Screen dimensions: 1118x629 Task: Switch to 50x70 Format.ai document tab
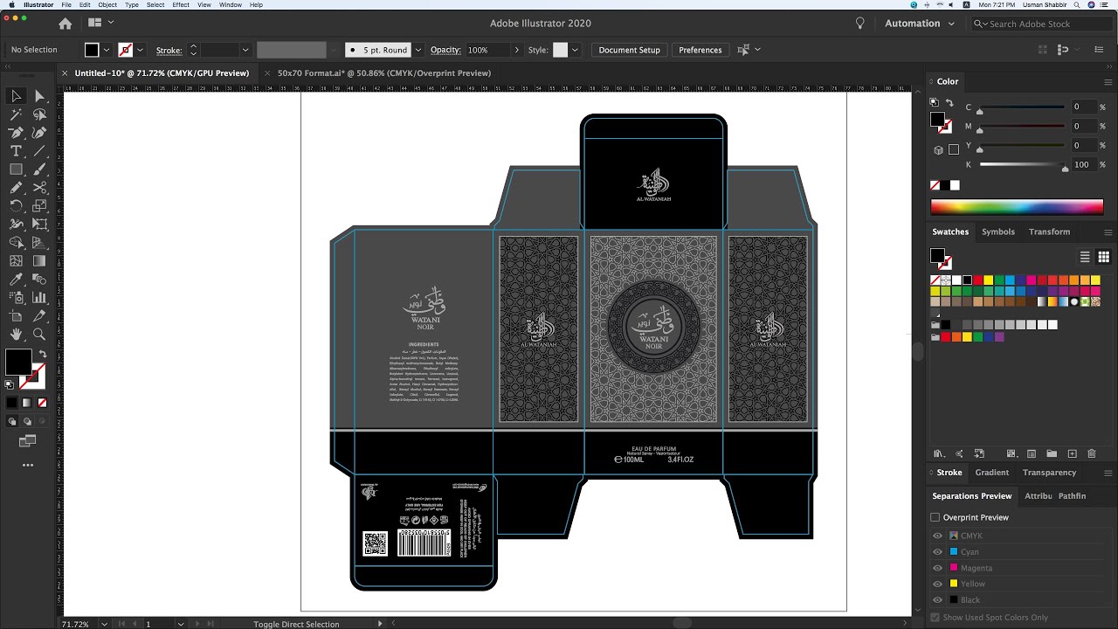click(384, 73)
